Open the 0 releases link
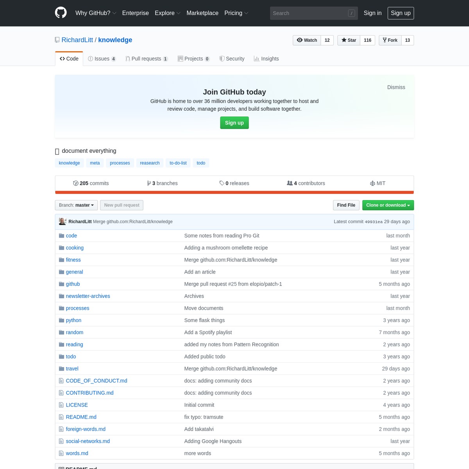Screen dimensions: 469x469 (234, 183)
